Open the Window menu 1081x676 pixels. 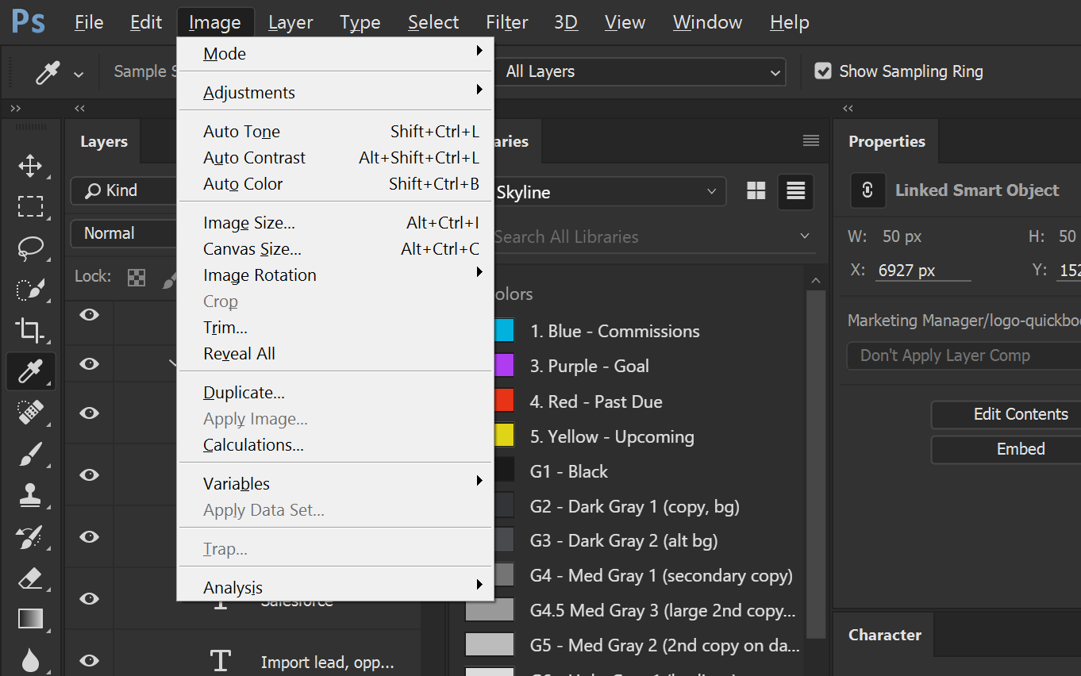click(708, 22)
